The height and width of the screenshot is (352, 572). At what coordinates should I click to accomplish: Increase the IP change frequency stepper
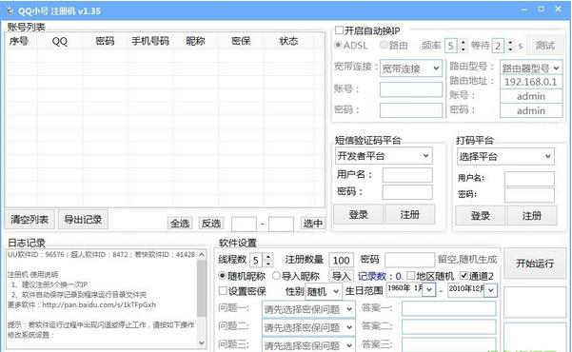(463, 42)
